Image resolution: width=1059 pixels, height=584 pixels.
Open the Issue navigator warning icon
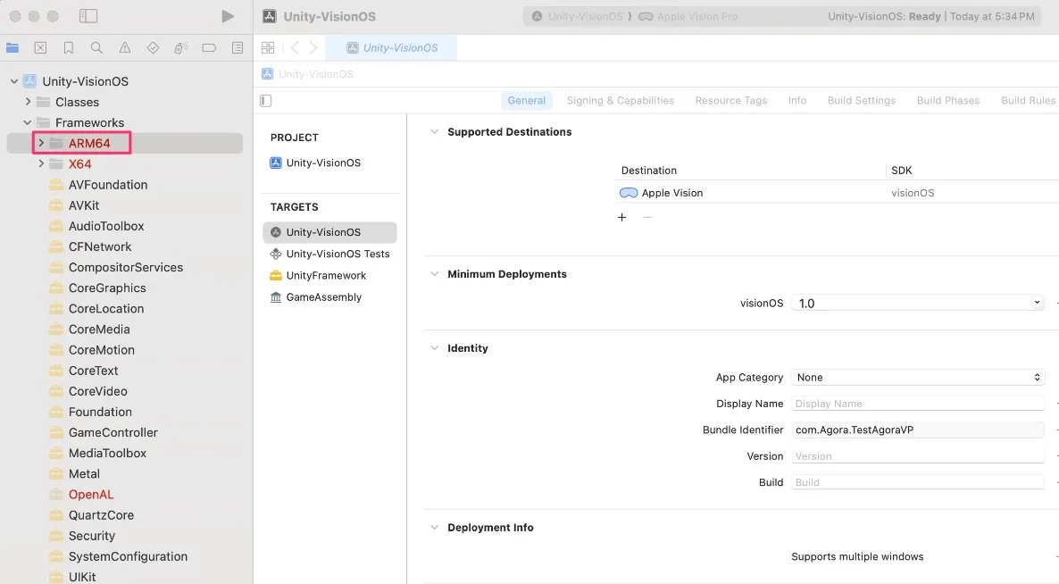pos(125,48)
